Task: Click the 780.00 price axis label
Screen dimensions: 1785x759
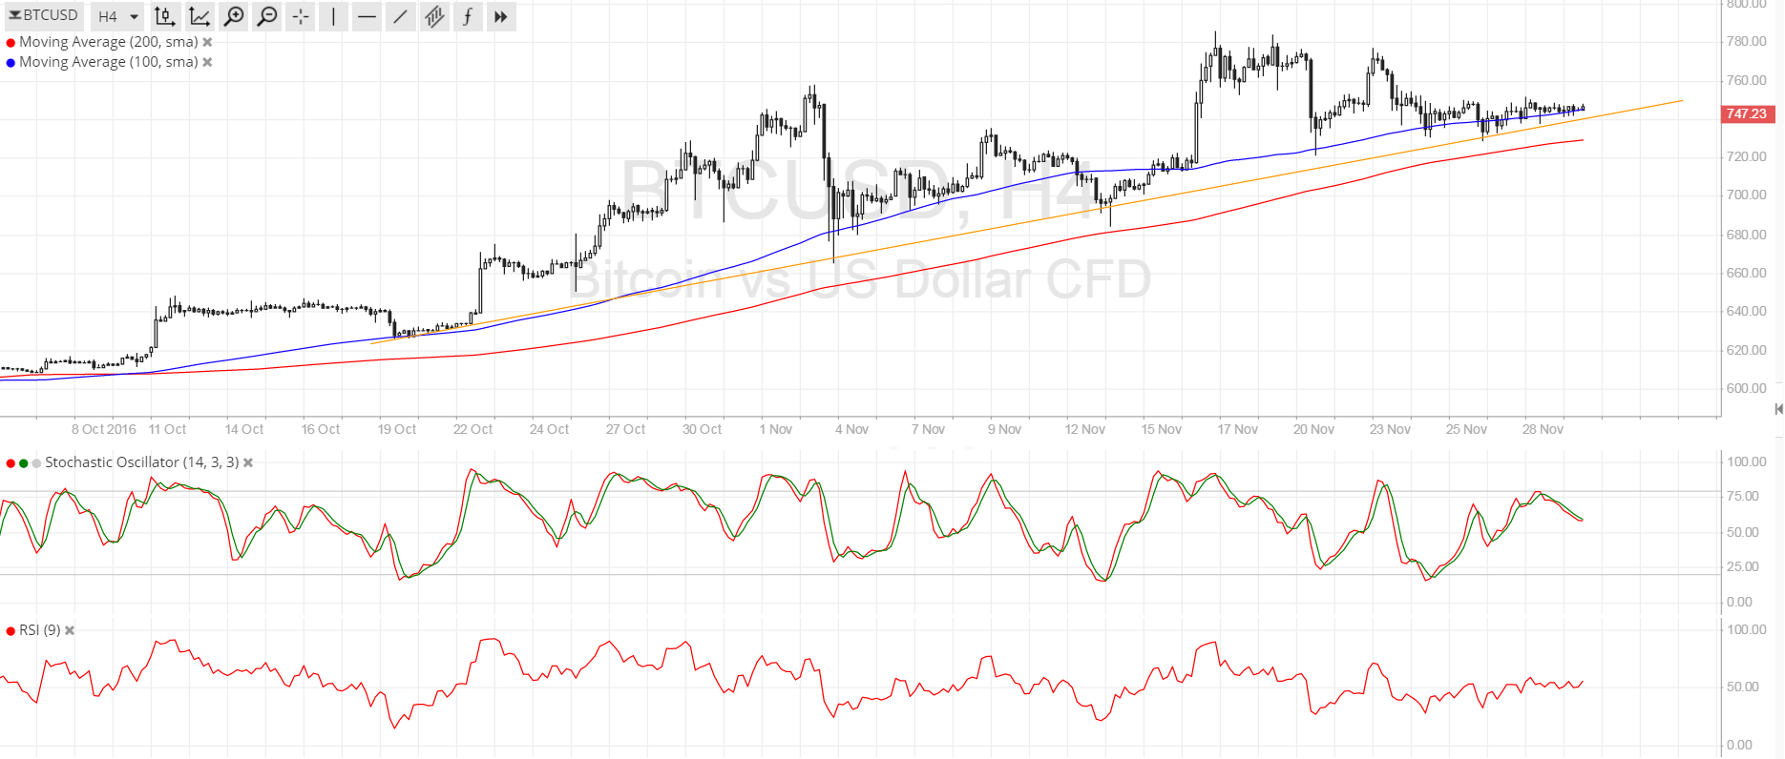Action: coord(1747,42)
